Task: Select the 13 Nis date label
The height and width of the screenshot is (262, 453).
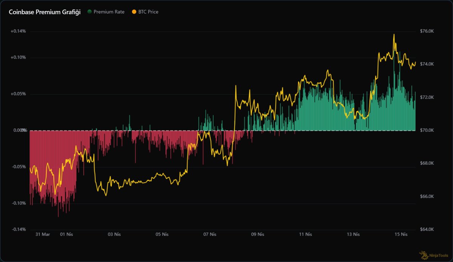Action: click(x=353, y=234)
